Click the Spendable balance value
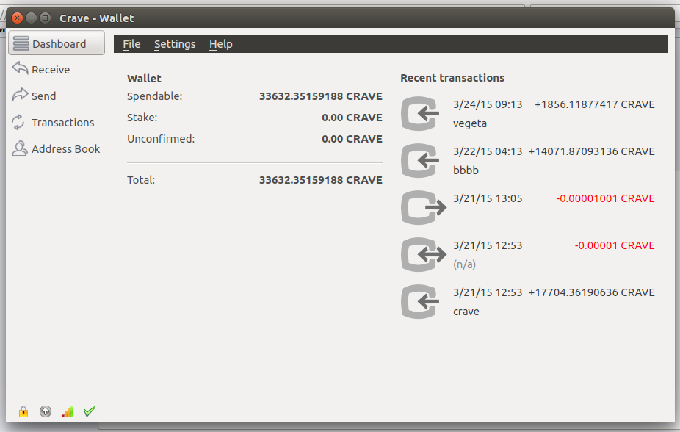Image resolution: width=680 pixels, height=432 pixels. [320, 96]
